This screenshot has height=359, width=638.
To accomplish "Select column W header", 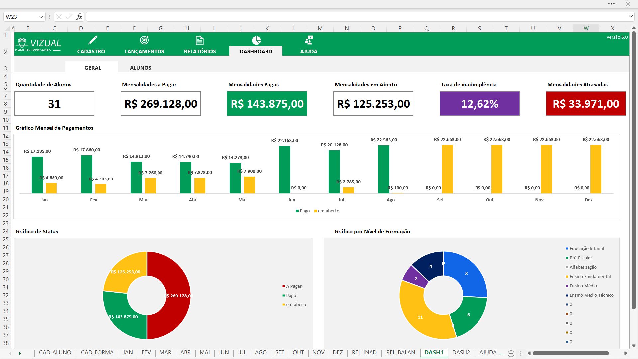I will 586,28.
